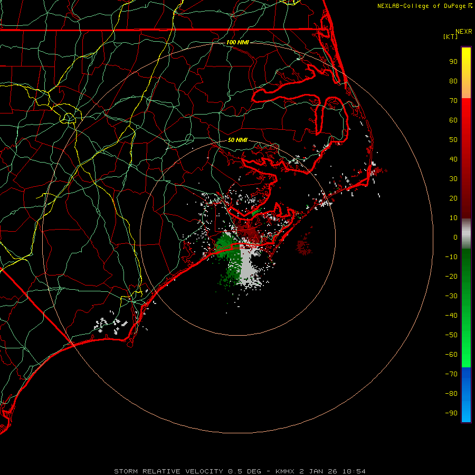
Task: Click the positive 20 scale value
Action: pos(453,198)
